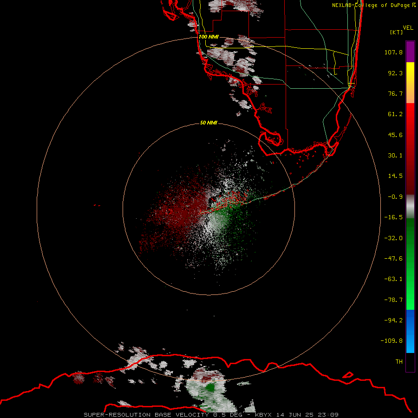
Task: Pick the blue segment of the velocity scale
Action: (x=410, y=331)
